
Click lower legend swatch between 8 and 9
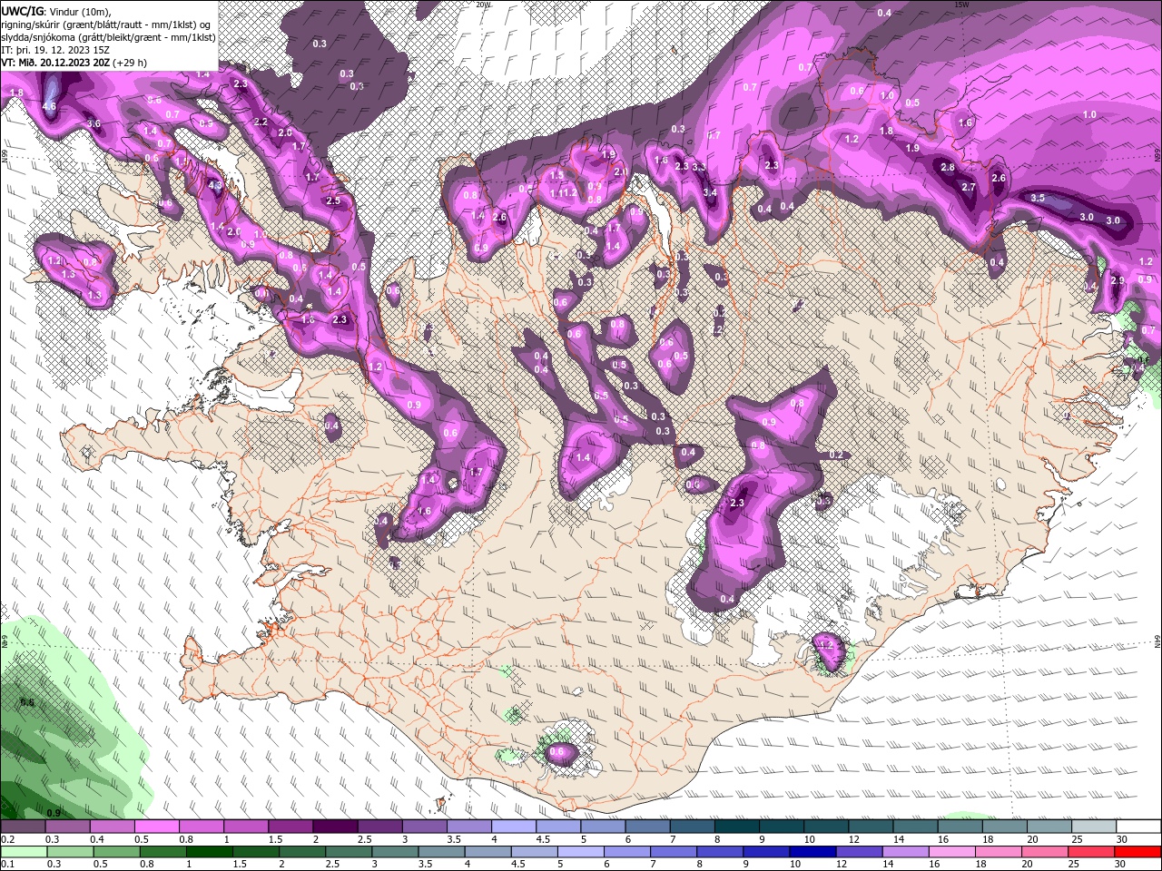[x=721, y=851]
